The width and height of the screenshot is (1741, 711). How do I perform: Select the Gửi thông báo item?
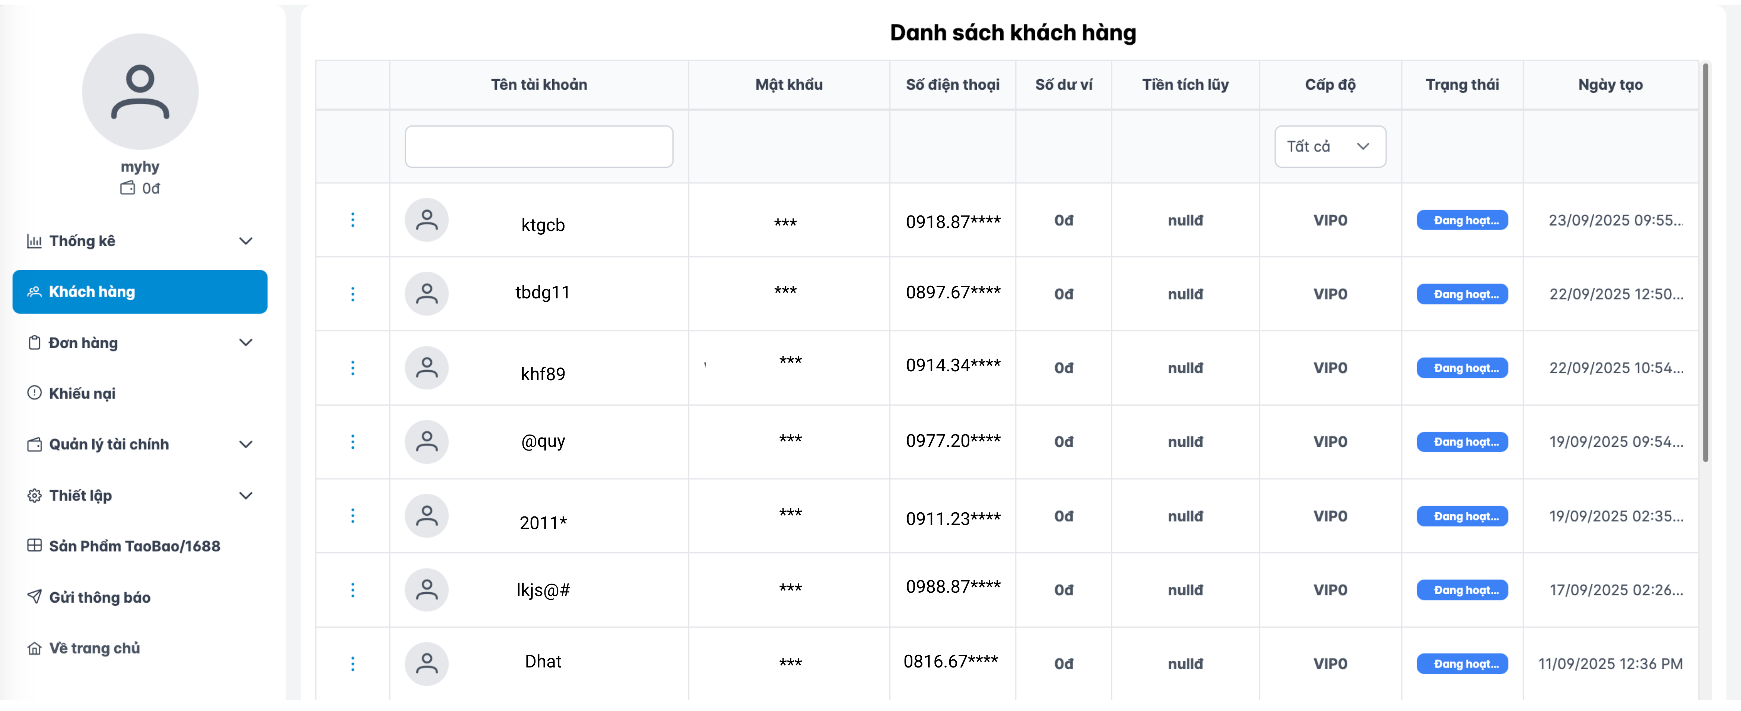[99, 598]
